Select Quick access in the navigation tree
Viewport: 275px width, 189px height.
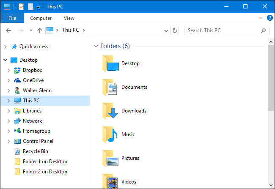click(34, 47)
